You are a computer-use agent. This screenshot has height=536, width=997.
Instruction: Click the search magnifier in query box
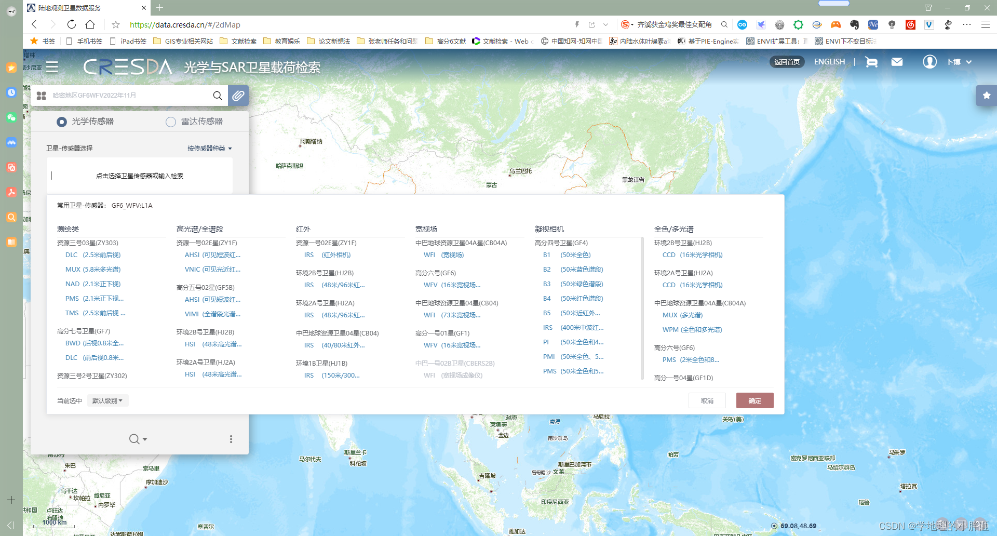[x=218, y=96]
